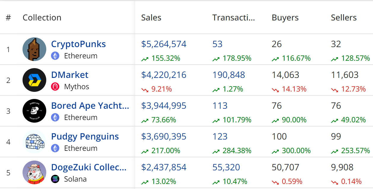Viewport: 373px width, 189px height.
Task: Click the $5,264,574 sales value
Action: pyautogui.click(x=164, y=44)
